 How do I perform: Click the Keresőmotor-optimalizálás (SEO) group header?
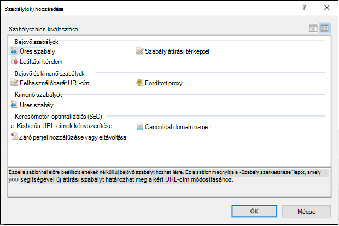click(x=59, y=117)
